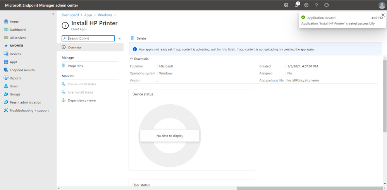Click the blue info icon in banner
The image size is (387, 190).
tap(135, 49)
